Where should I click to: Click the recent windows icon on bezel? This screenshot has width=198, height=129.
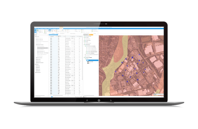(x=87, y=100)
